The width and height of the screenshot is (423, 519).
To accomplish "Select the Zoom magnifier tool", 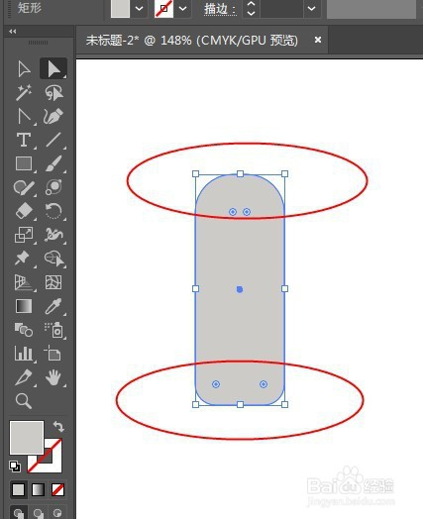I will point(24,401).
